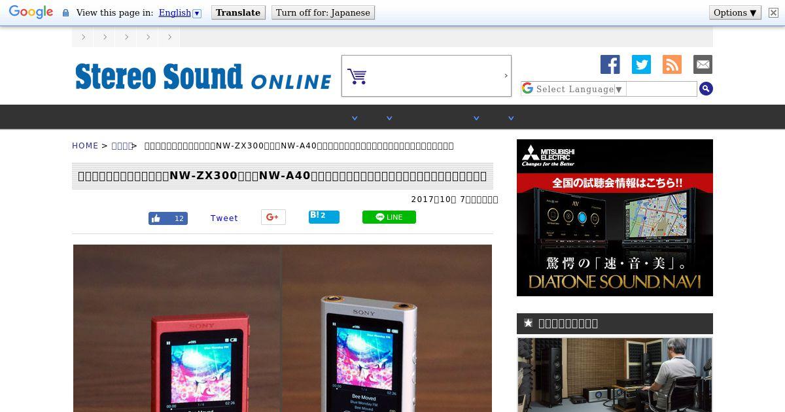Click the arrow inside the cart banner

click(x=506, y=76)
